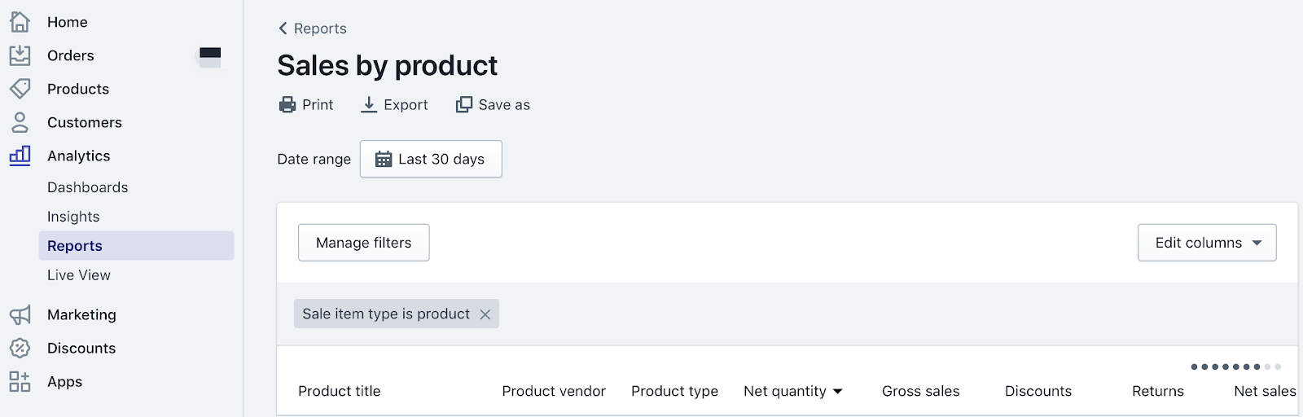The width and height of the screenshot is (1303, 417).
Task: Go to the Dashboards submenu item
Action: coord(87,187)
